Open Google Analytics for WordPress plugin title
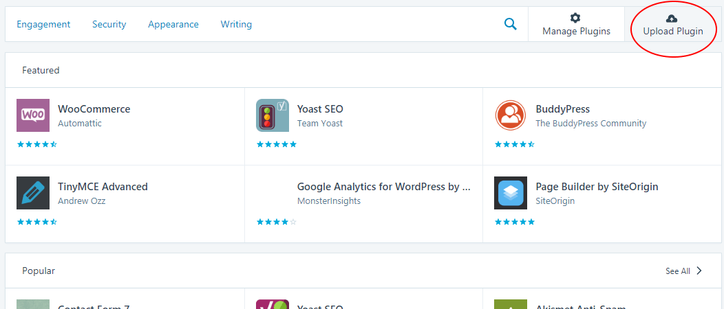Screen dimensions: 724x309 [383, 186]
